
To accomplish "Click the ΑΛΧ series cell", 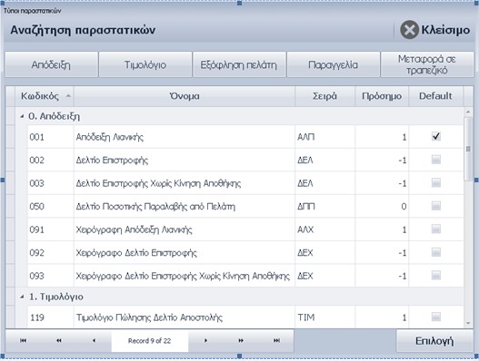I will click(325, 229).
